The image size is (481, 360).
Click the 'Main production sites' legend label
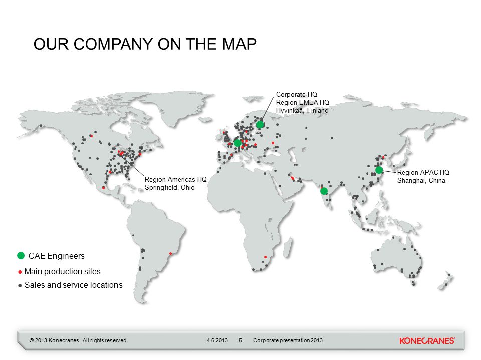(x=63, y=272)
